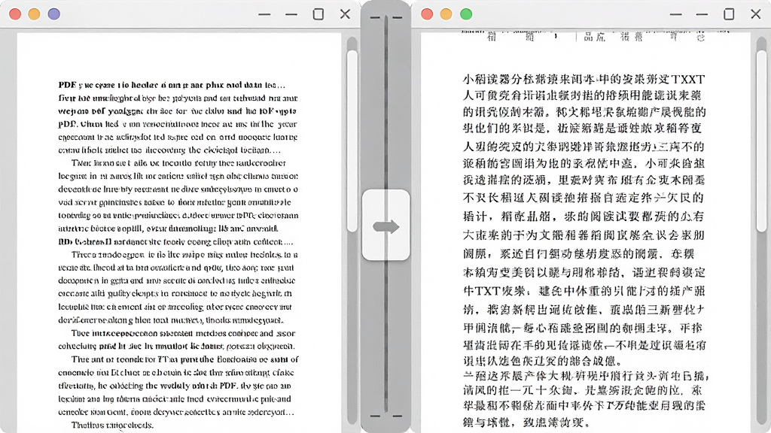Click the yellow dot in right text window
The image size is (771, 433).
pos(446,14)
